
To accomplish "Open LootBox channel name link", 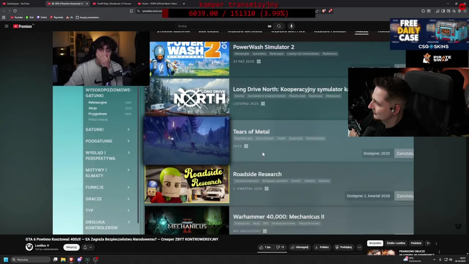I will pyautogui.click(x=41, y=245).
